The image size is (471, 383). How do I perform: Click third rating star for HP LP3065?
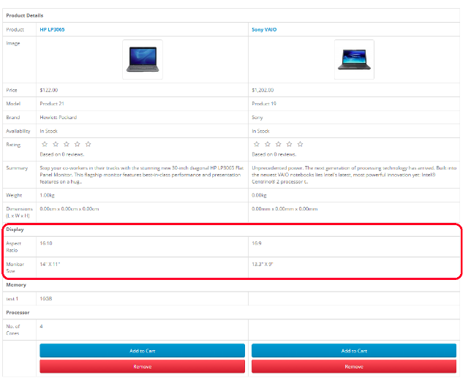click(67, 144)
